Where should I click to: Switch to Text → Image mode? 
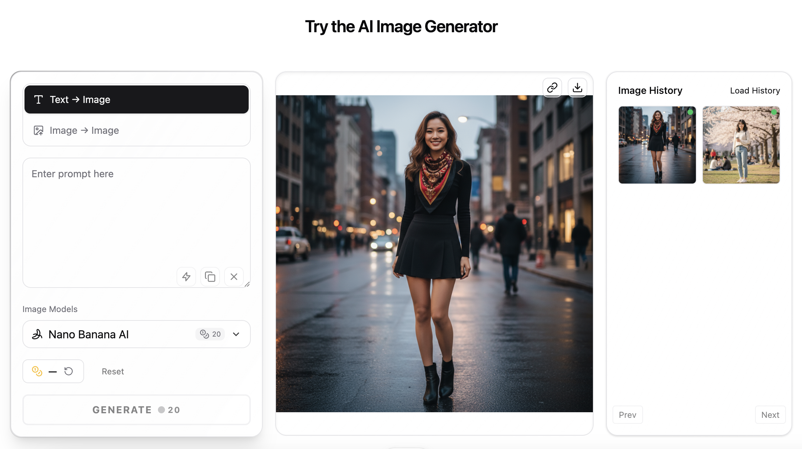pos(137,99)
